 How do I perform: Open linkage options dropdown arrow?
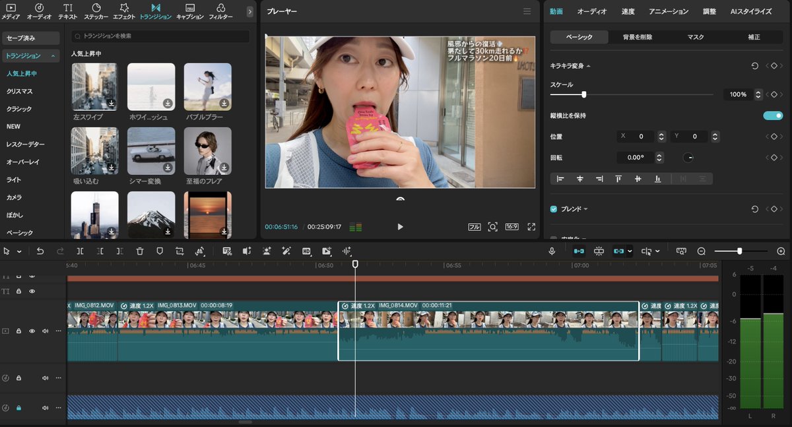point(630,251)
